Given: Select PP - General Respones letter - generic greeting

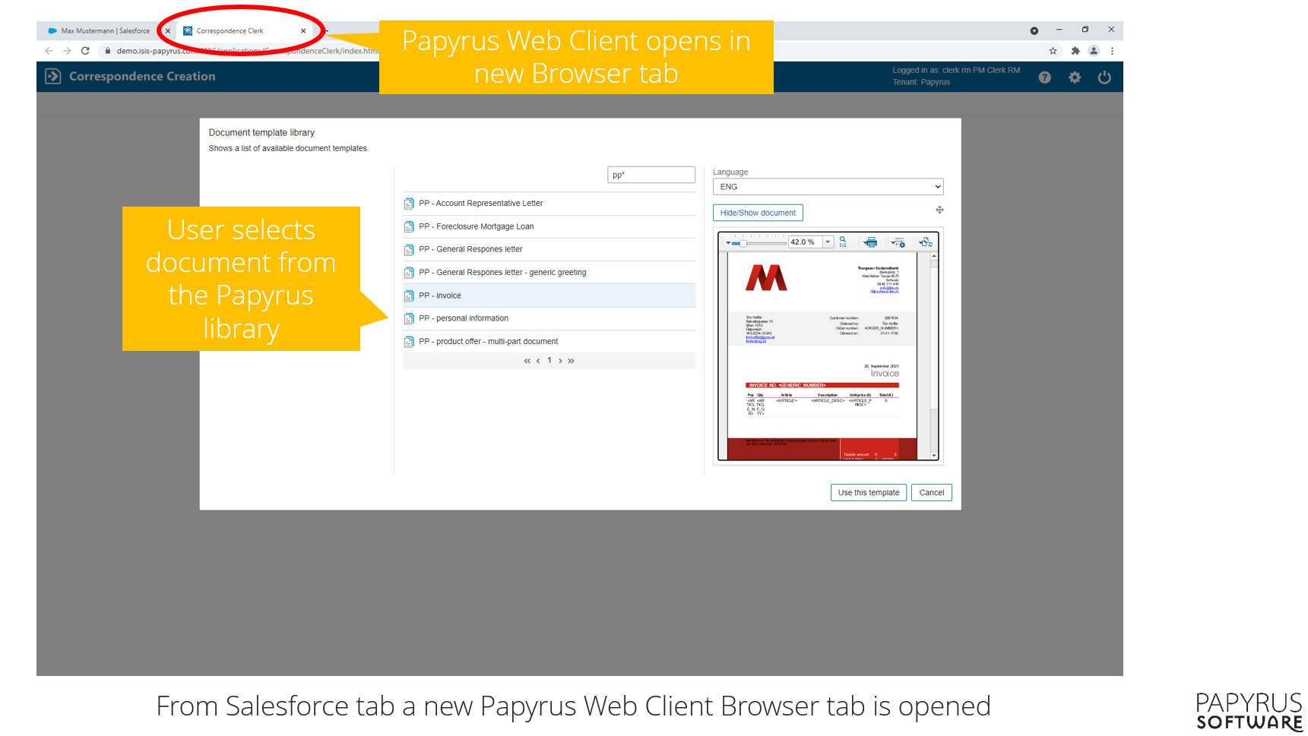Looking at the screenshot, I should point(549,272).
